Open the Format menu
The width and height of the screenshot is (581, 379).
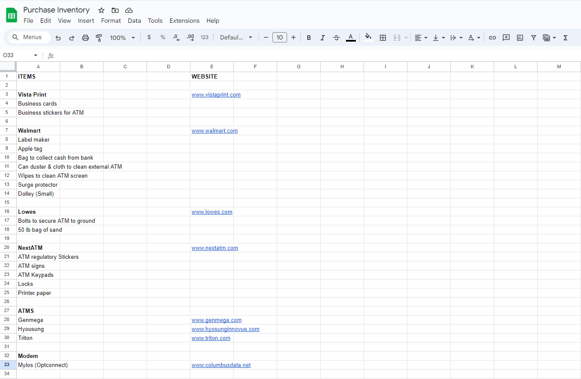click(x=111, y=21)
